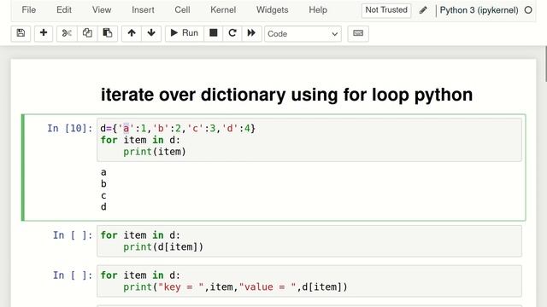Click print(item) code line
Viewport: 547px width, 307px height.
tap(155, 152)
